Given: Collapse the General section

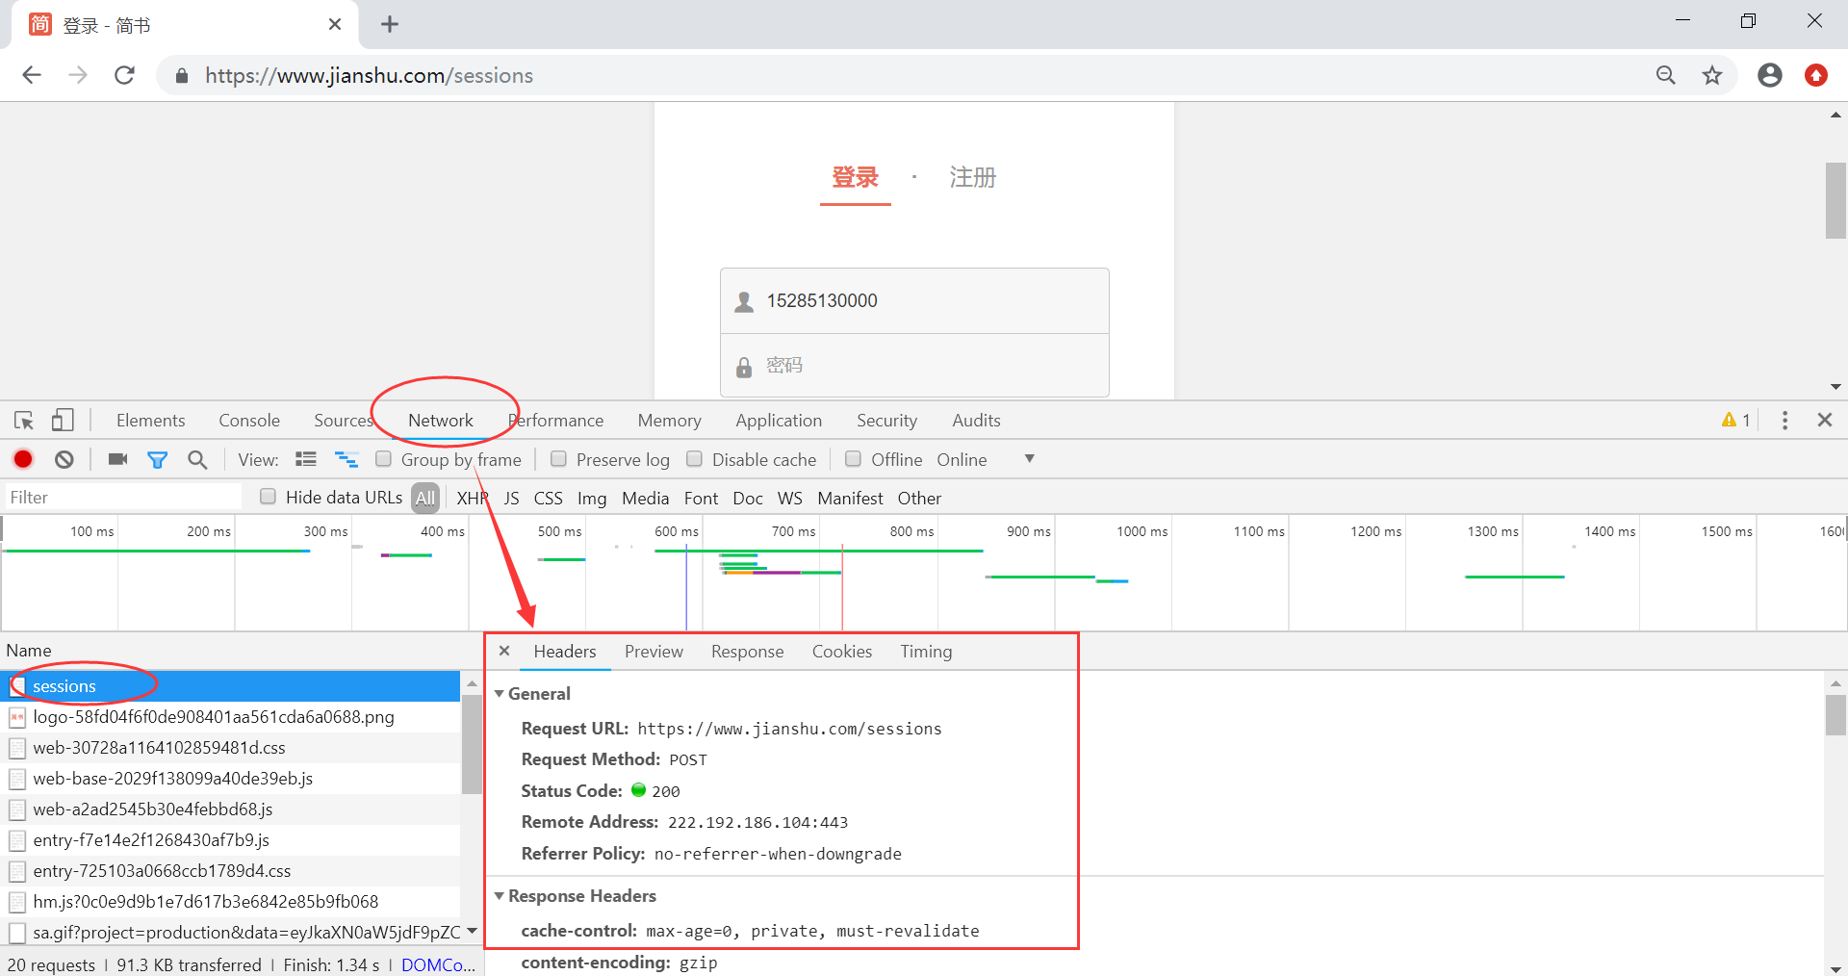Looking at the screenshot, I should (x=500, y=694).
